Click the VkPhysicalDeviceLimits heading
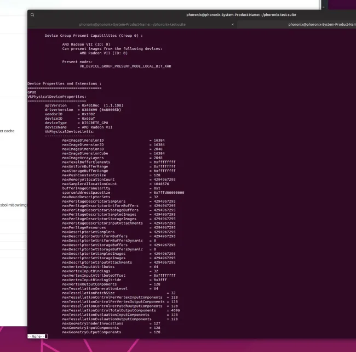The height and width of the screenshot is (352, 356). [x=70, y=132]
